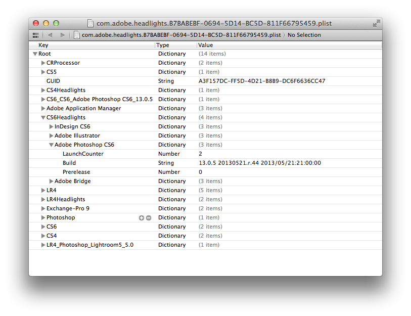The width and height of the screenshot is (411, 316).
Task: Collapse the Root dictionary
Action: (35, 54)
